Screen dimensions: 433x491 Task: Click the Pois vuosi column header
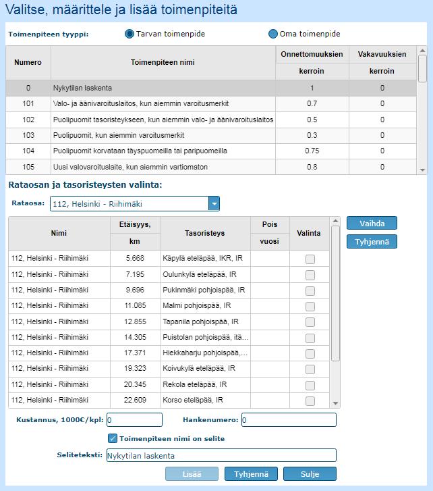[270, 233]
